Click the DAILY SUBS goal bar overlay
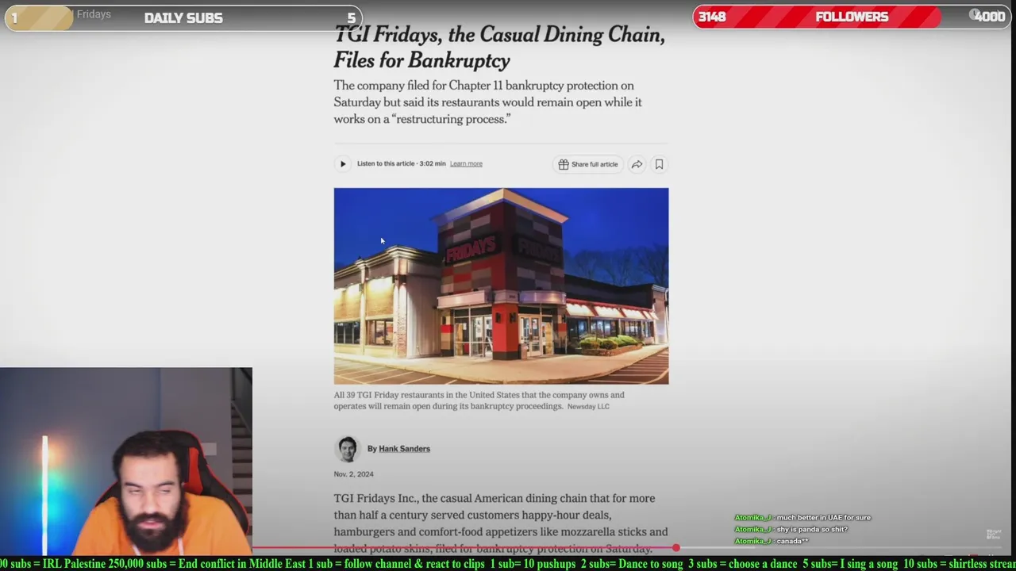Screen dimensions: 1016x571 point(183,17)
